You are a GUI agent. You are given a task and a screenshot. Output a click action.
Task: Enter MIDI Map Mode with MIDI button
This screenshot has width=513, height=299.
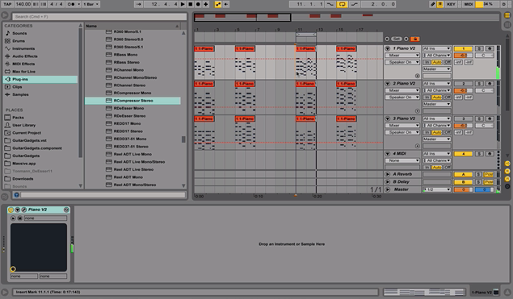[469, 4]
